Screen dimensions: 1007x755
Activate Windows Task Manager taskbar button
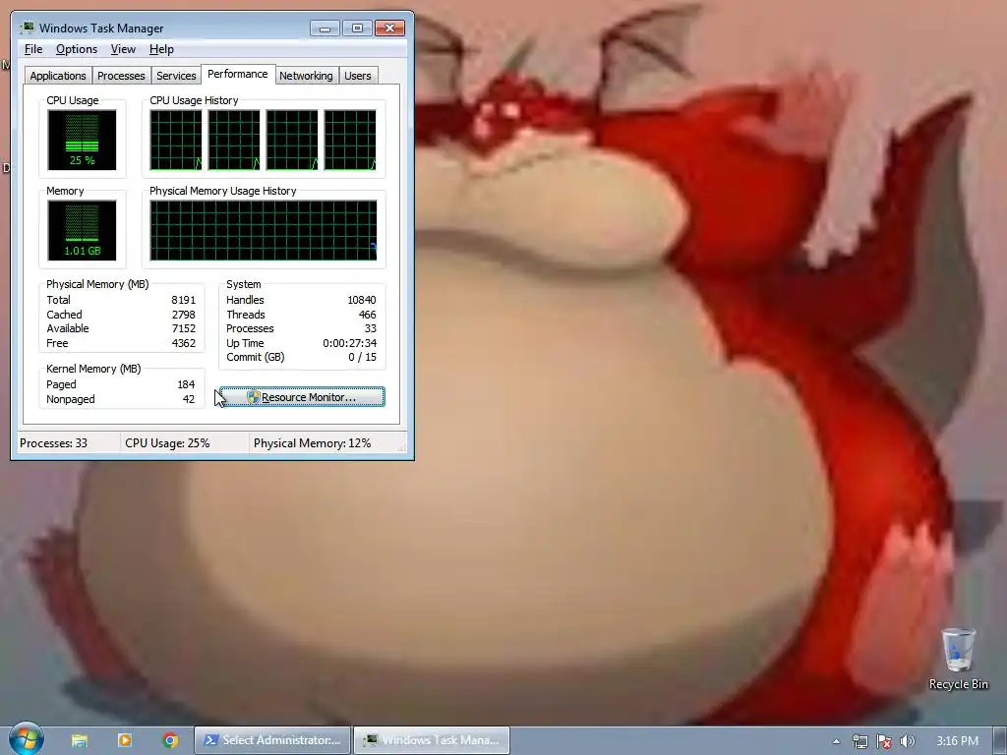432,740
